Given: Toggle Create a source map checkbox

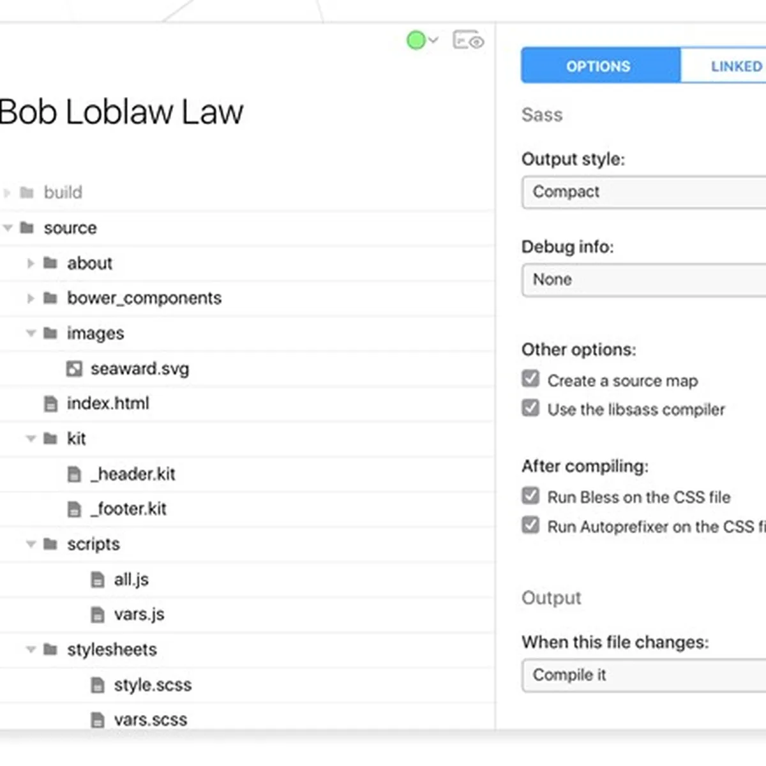Looking at the screenshot, I should (530, 379).
